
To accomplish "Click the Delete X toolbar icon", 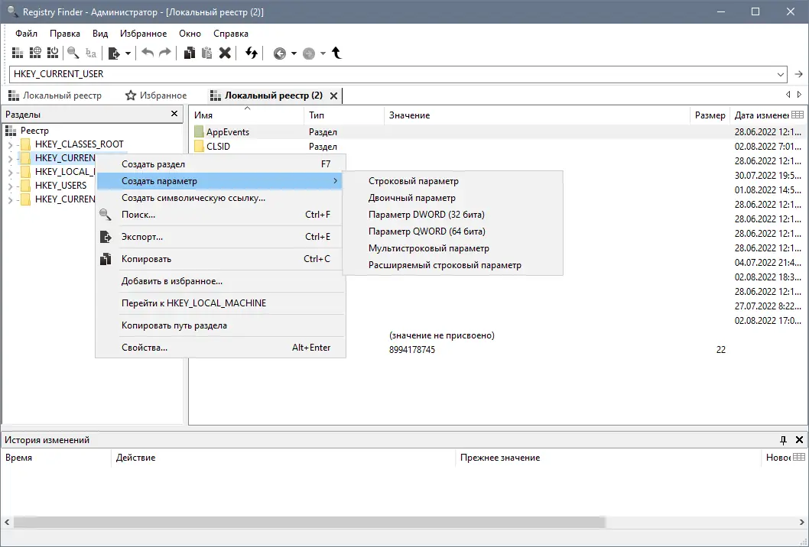I will [225, 53].
